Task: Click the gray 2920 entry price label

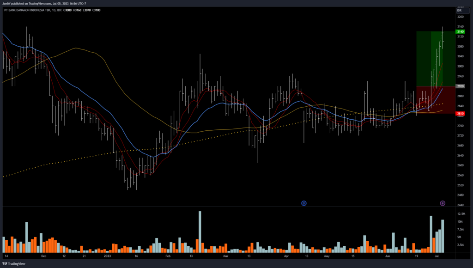Action: [461, 86]
